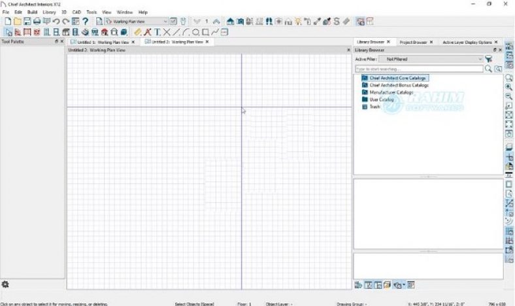
Task: Close the Untitled 2 Working Plan View tab
Action: (x=207, y=42)
